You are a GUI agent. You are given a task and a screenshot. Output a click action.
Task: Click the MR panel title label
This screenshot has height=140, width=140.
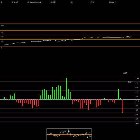click(x=125, y=73)
